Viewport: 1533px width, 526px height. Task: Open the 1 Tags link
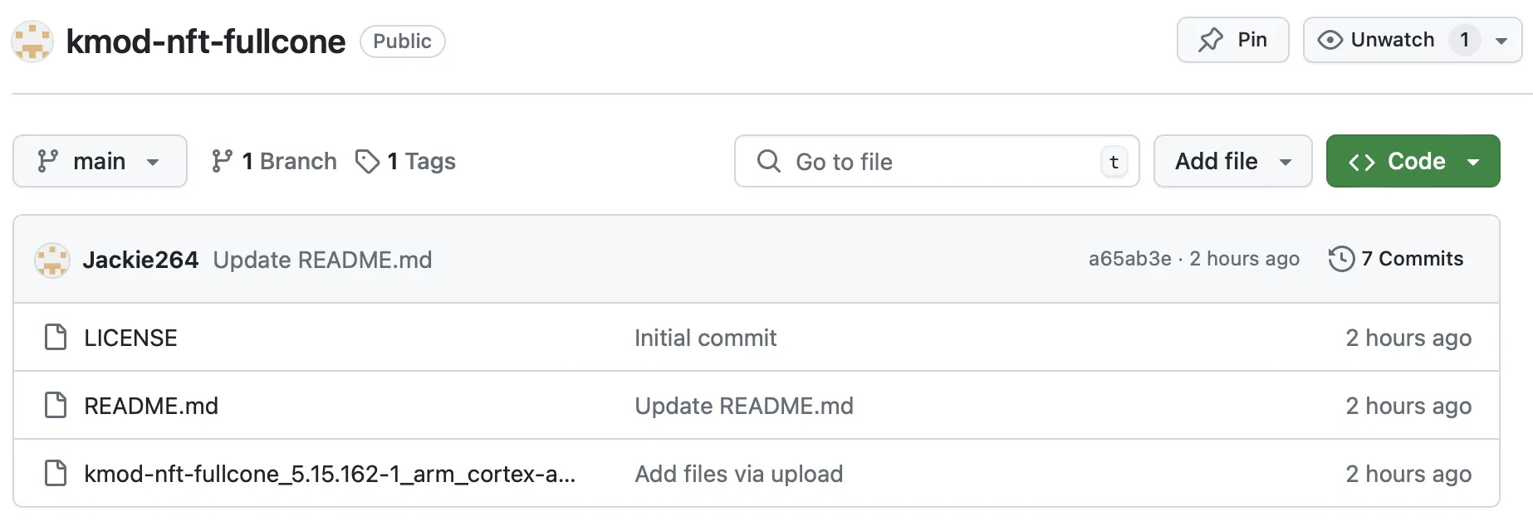[x=406, y=161]
